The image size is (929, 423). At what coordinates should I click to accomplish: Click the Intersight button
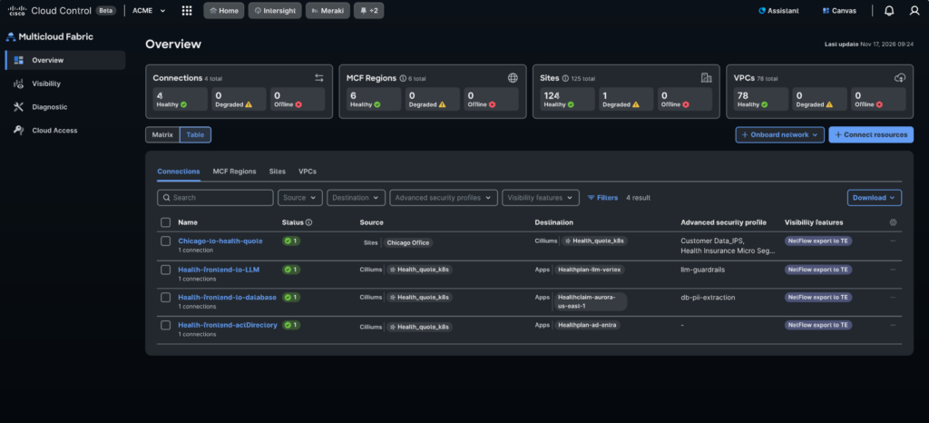coord(275,11)
